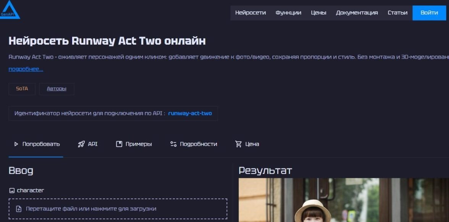The image size is (449, 222).
Task: Click the character field label
Action: [31, 190]
